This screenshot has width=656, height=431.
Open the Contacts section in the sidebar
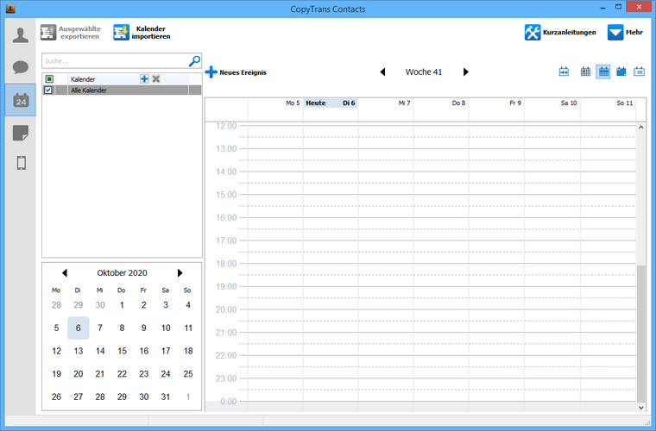pyautogui.click(x=21, y=35)
